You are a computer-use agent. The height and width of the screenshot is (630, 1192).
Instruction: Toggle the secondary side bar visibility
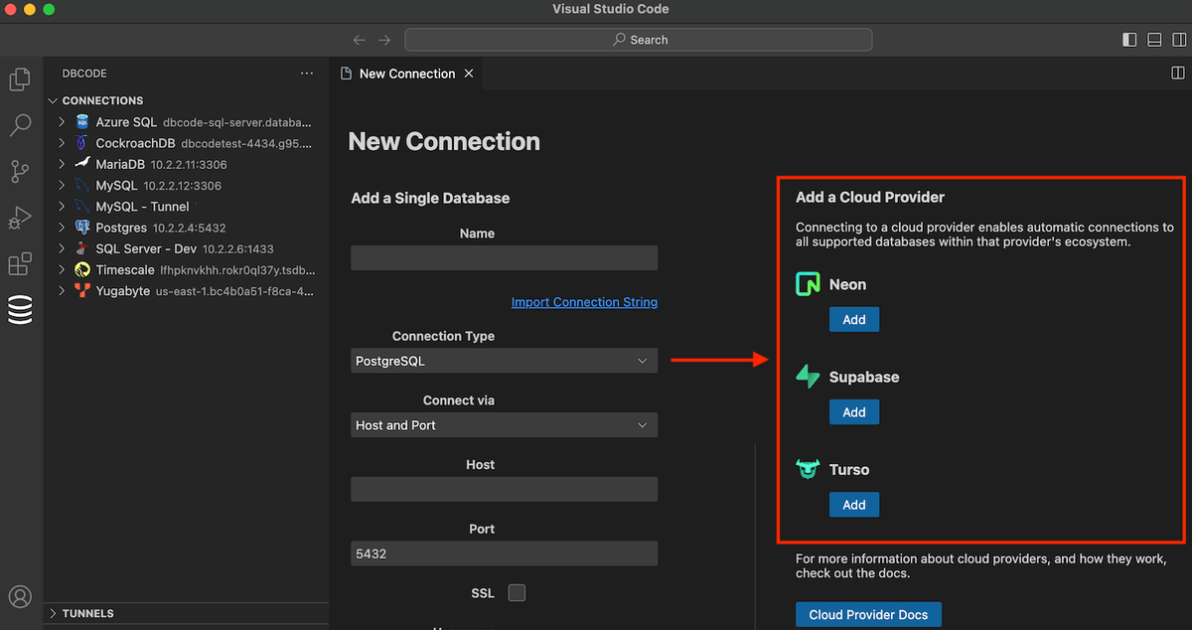click(1178, 39)
